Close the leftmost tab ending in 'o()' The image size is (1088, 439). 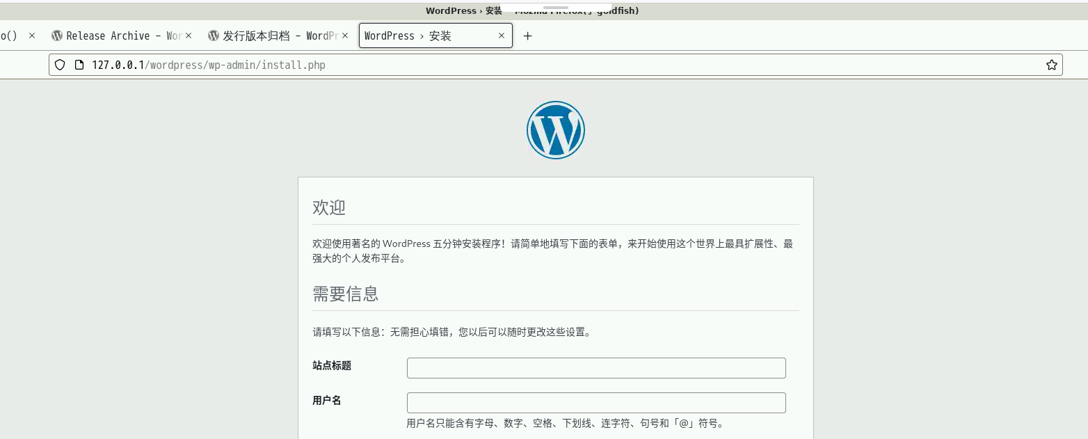pos(31,35)
